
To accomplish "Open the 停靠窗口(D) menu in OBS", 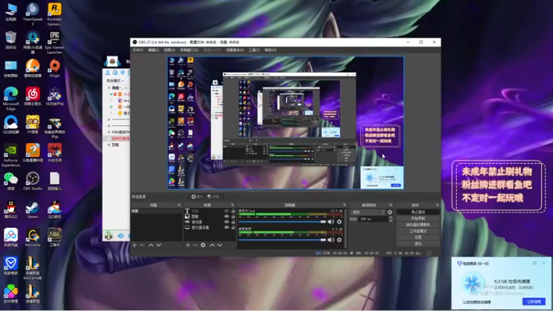I will click(x=189, y=50).
